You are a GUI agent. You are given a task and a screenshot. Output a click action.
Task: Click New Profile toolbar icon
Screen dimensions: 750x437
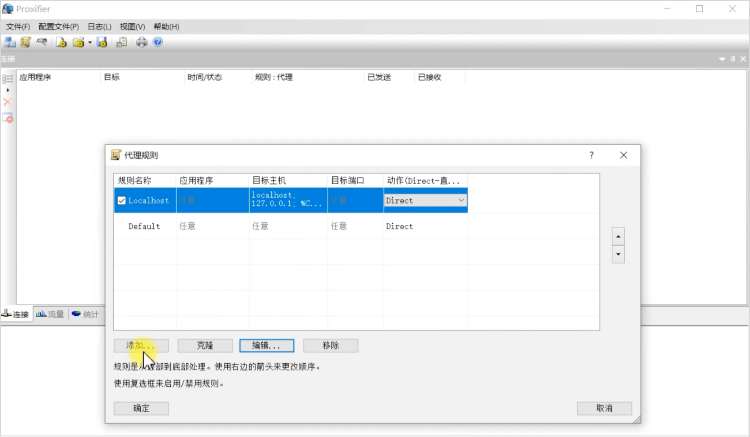tap(62, 42)
